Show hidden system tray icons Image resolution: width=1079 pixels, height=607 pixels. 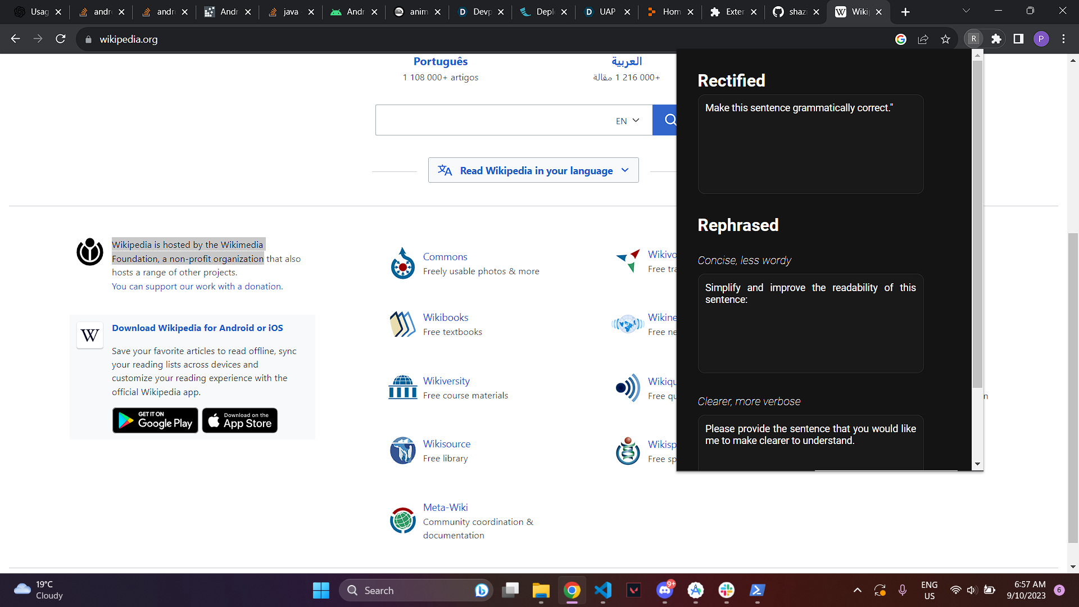857,590
